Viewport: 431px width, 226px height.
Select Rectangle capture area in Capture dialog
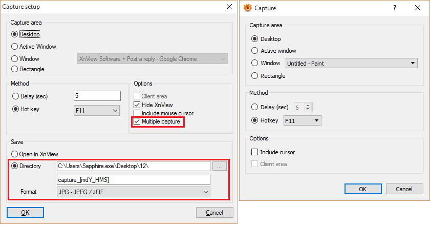click(x=255, y=76)
